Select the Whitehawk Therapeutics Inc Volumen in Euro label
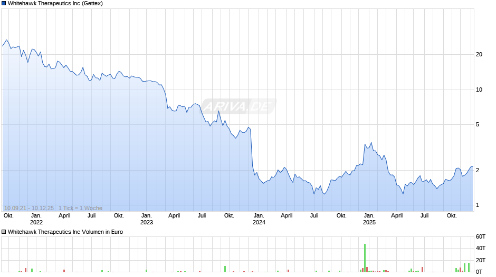The image size is (496, 277). pos(65,232)
